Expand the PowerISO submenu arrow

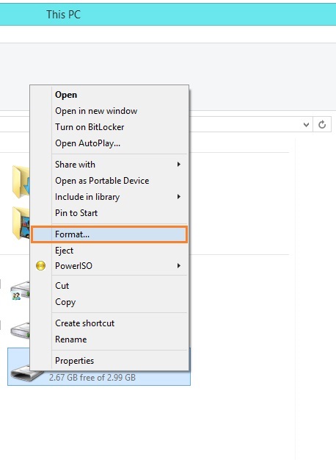(179, 266)
